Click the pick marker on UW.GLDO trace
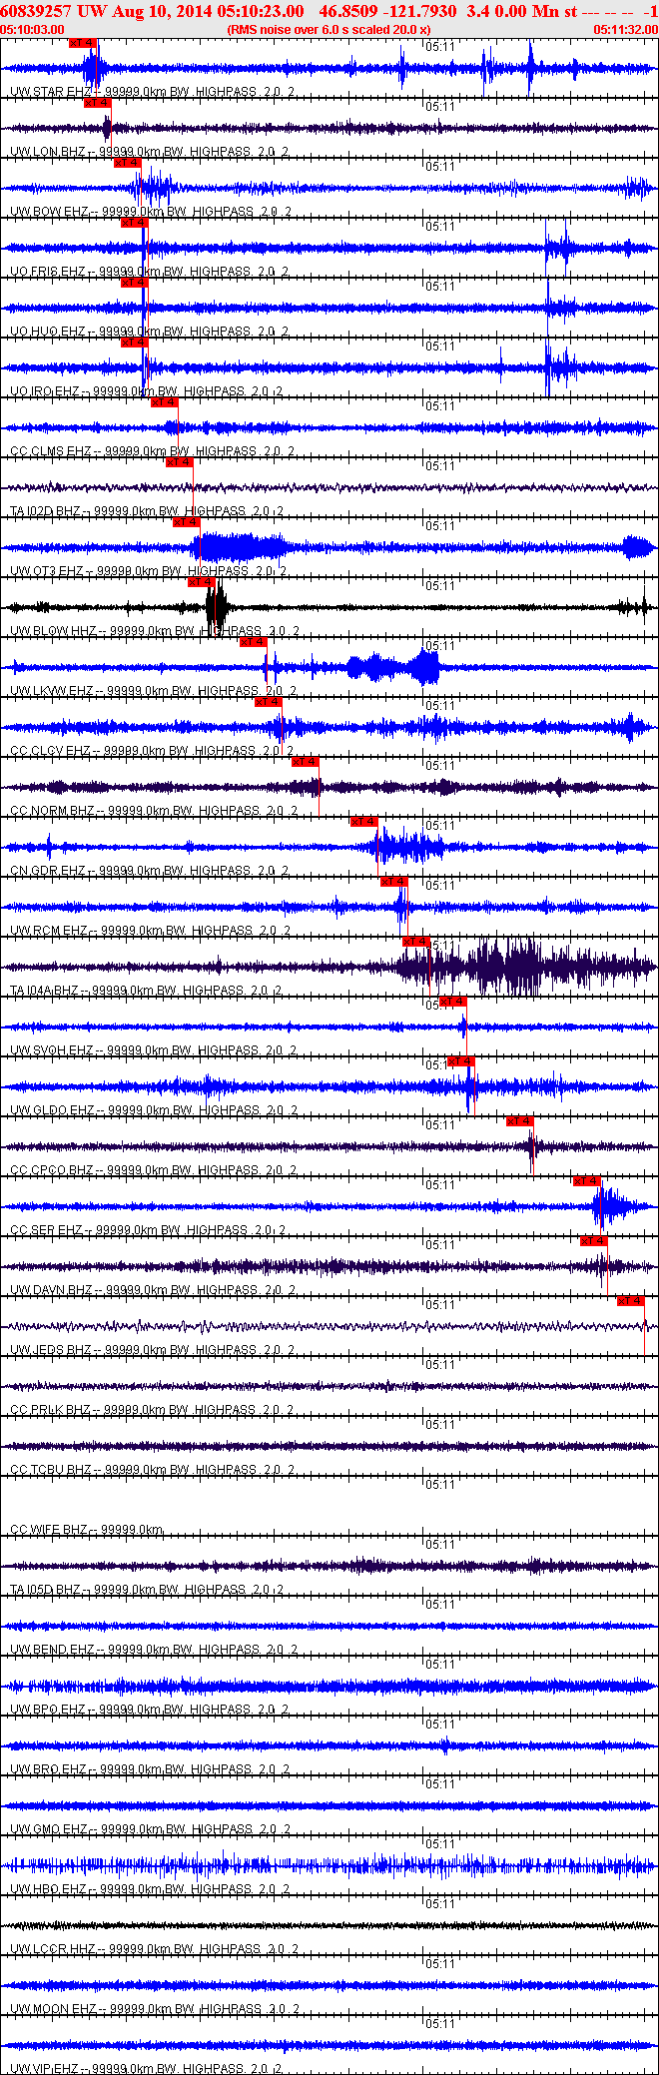Image resolution: width=659 pixels, height=2075 pixels. click(460, 1061)
